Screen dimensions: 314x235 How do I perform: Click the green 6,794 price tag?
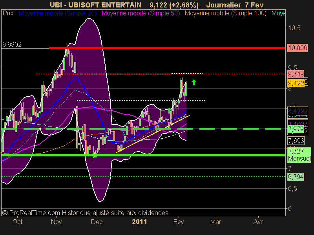click(296, 177)
